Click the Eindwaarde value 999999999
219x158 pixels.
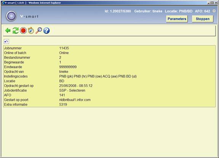68,67
